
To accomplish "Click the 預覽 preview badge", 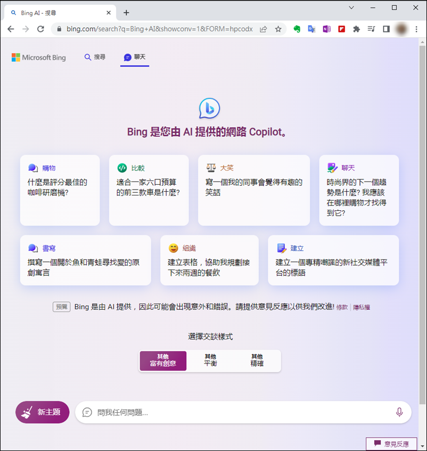I will tap(62, 307).
